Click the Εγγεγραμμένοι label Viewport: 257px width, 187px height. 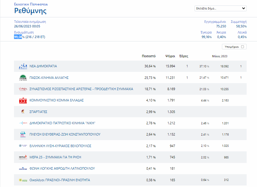tap(215, 22)
